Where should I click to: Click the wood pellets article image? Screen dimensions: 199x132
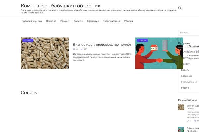(45, 53)
